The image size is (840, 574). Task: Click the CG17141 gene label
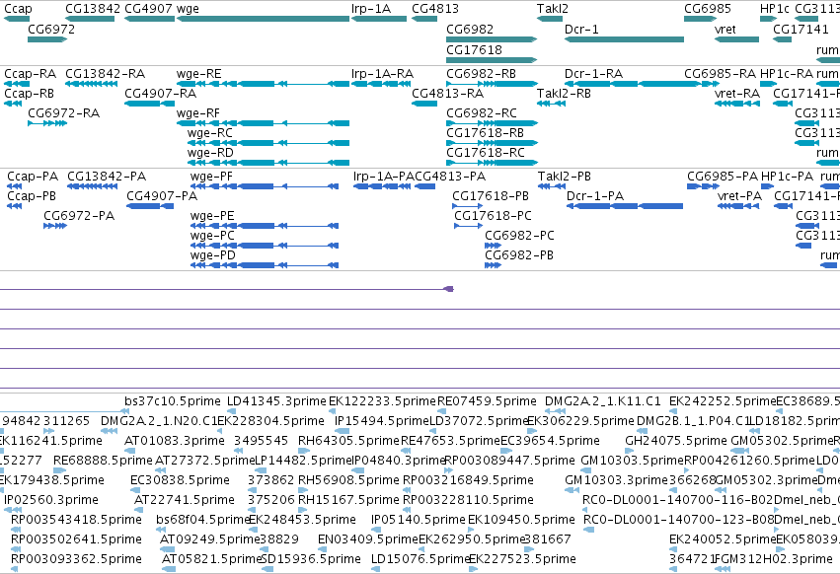(x=801, y=30)
